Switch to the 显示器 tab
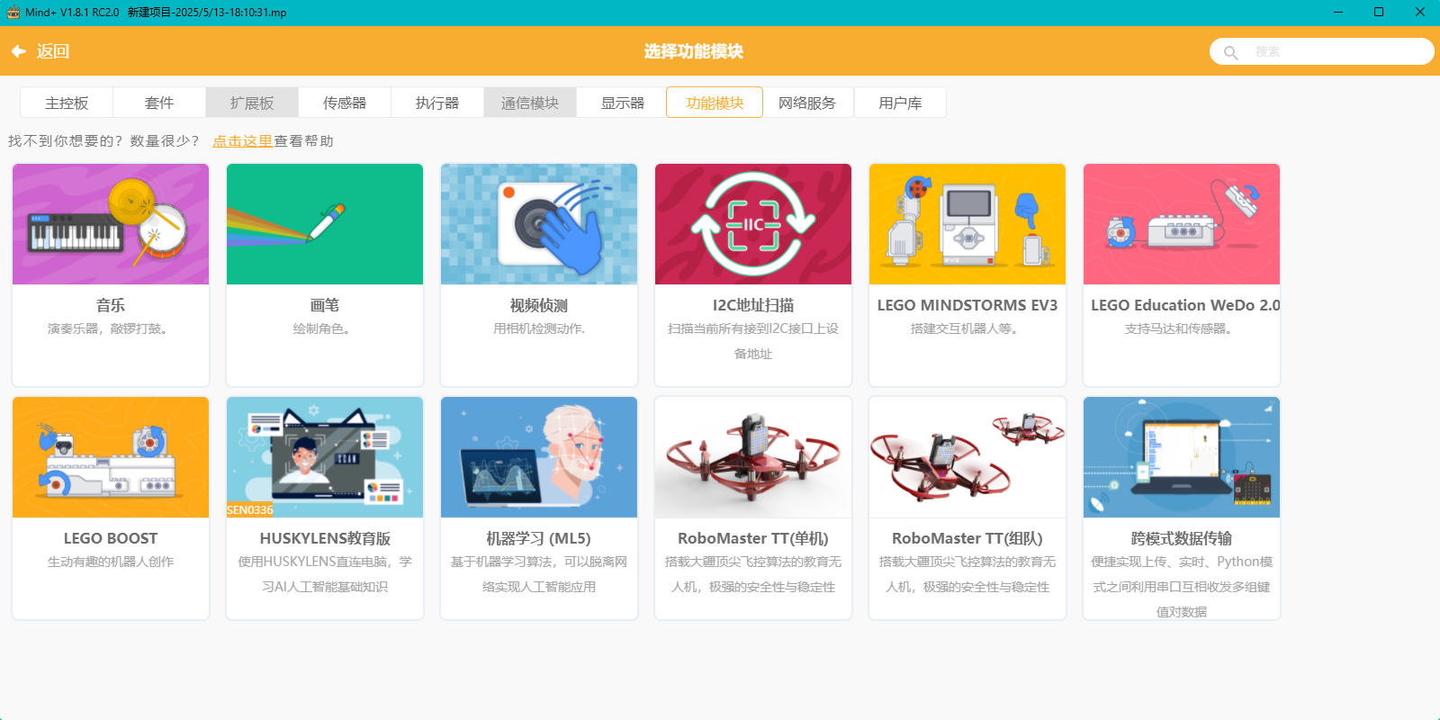This screenshot has width=1440, height=720. click(623, 103)
